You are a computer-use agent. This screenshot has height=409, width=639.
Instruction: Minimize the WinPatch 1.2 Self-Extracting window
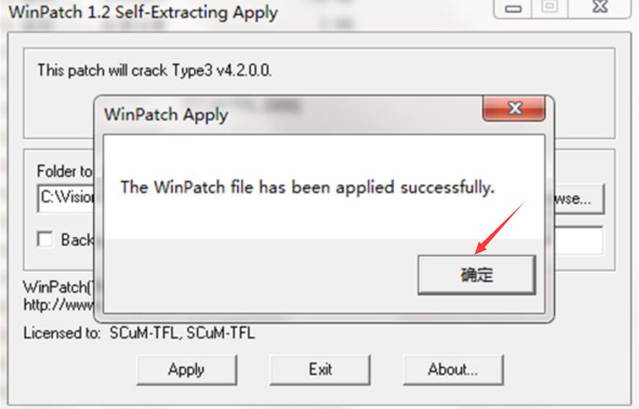click(513, 8)
